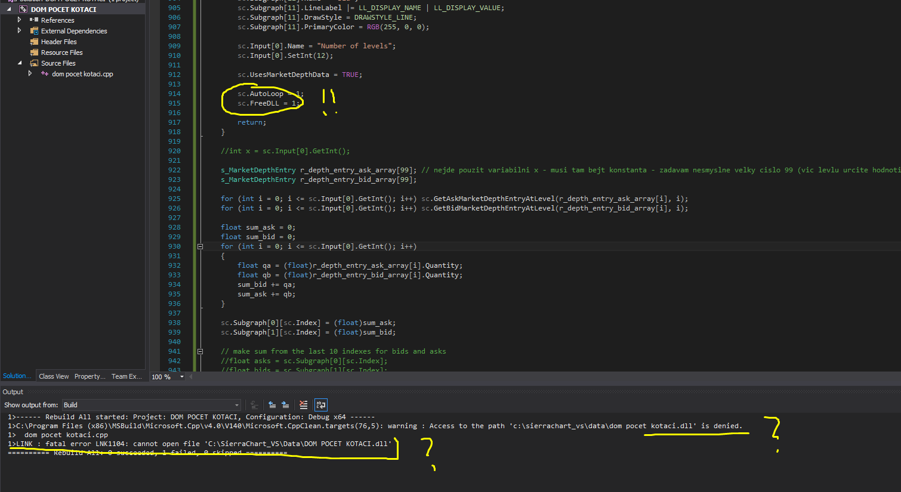
Task: Place cursor on sc.FreeDLL = 1 line
Action: coord(269,103)
